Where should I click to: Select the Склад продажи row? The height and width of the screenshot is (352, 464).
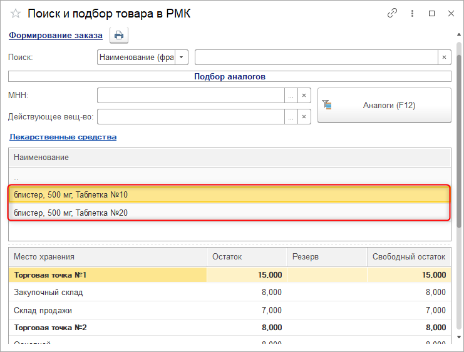pyautogui.click(x=230, y=311)
